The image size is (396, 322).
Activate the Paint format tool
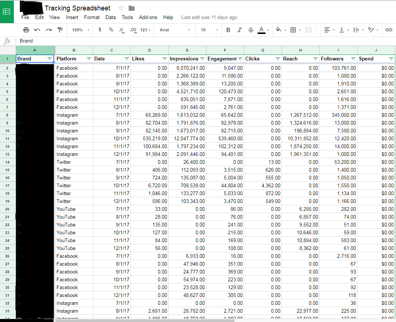60,30
